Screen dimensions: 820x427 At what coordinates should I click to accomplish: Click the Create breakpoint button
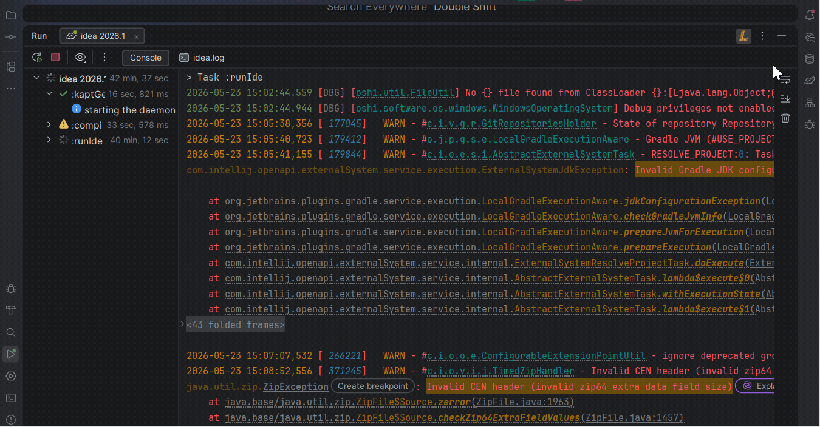[373, 386]
